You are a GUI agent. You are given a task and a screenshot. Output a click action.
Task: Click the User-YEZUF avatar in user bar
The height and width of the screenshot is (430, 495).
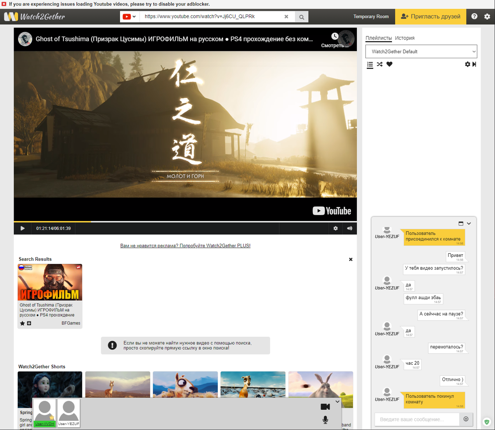[x=68, y=413]
